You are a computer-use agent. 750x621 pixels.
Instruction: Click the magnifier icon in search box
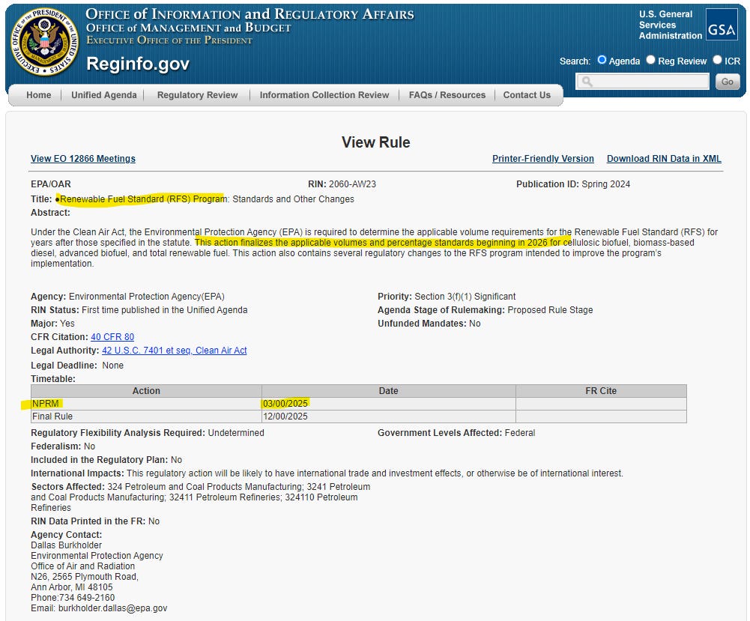[x=587, y=82]
